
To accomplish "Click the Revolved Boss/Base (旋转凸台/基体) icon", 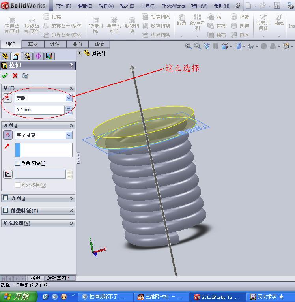I will click(x=32, y=25).
